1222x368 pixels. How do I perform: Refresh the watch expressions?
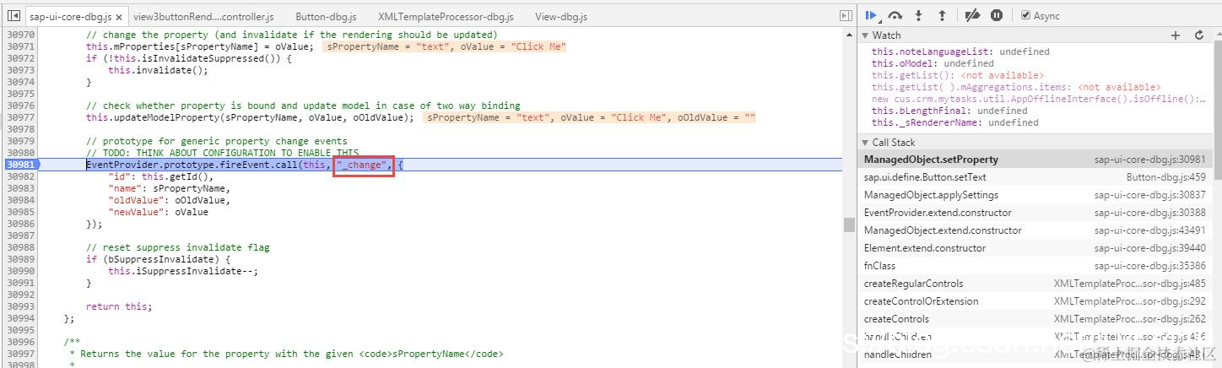pyautogui.click(x=1199, y=35)
